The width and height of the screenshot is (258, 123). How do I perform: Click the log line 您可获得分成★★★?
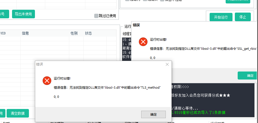click(x=201, y=95)
